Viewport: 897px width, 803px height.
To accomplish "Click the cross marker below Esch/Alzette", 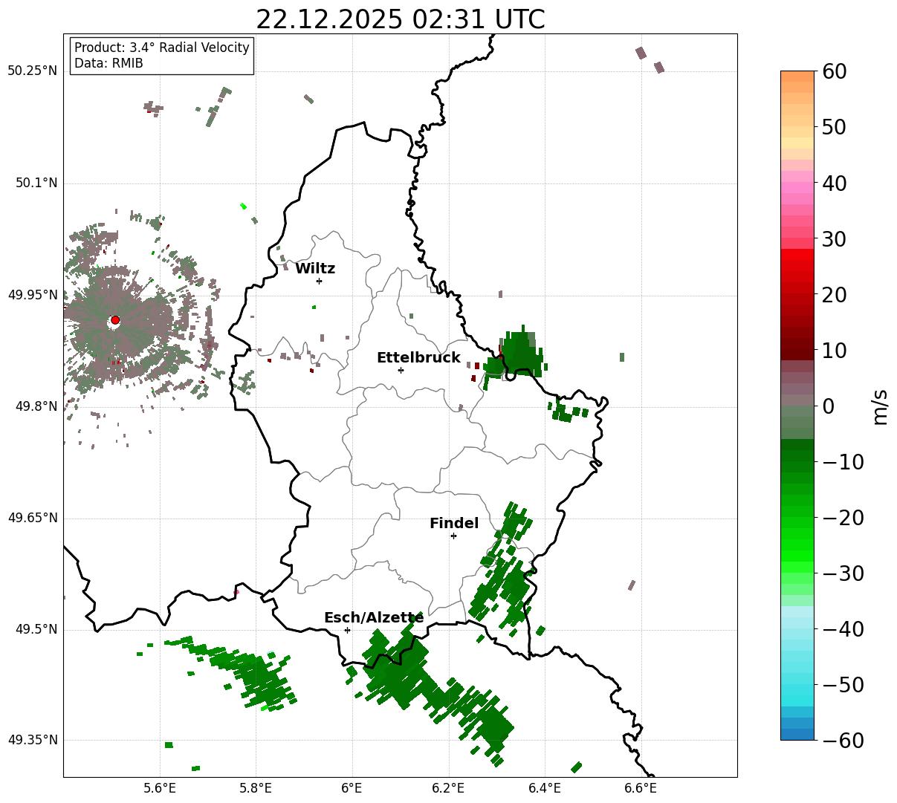I will point(347,630).
